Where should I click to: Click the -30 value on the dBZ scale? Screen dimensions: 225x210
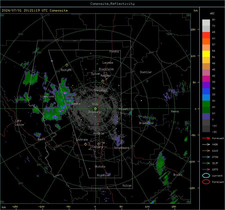click(214, 132)
